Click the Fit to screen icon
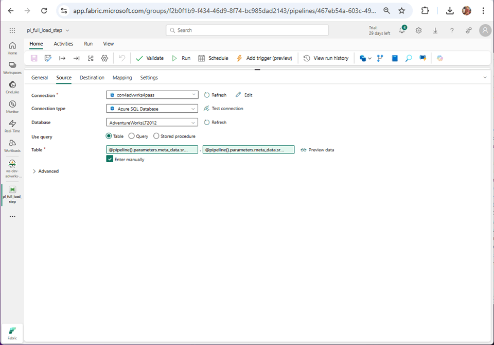Image resolution: width=494 pixels, height=345 pixels. coord(91,58)
